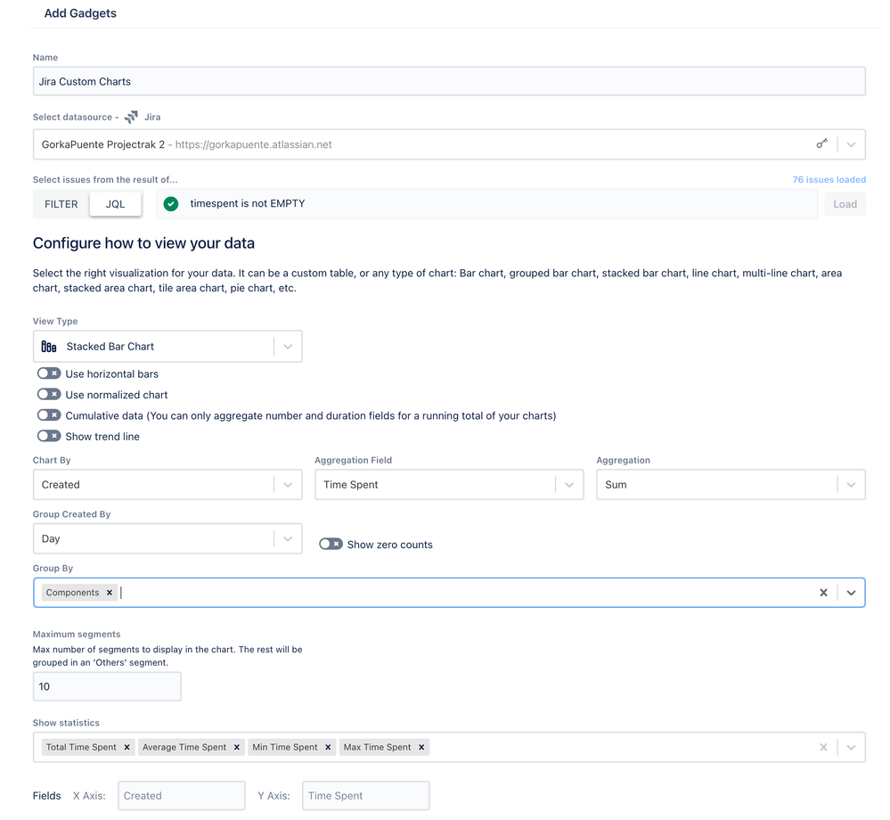Click the Total Time Spent tag label
The width and height of the screenshot is (890, 820).
click(81, 747)
